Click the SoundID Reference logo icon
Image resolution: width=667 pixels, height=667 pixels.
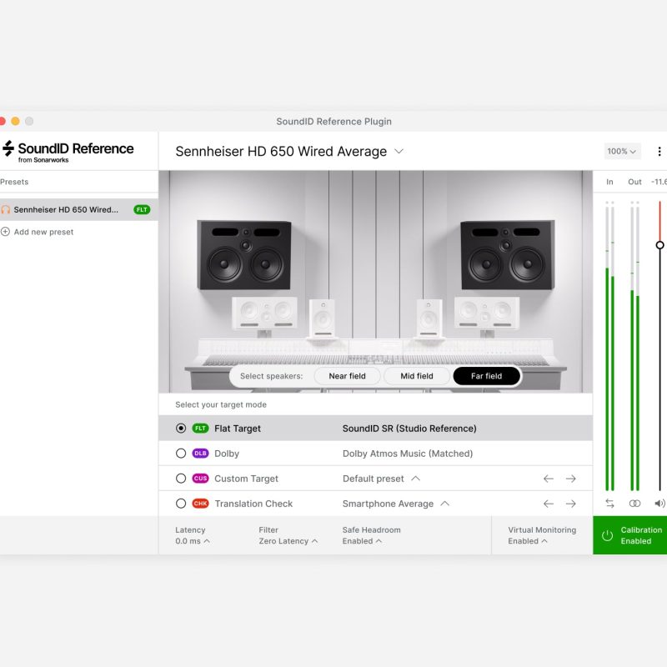[8, 148]
